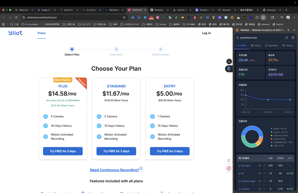The height and width of the screenshot is (193, 298).
Task: Click info icon beside Continuous Recording
Action: coord(141,168)
